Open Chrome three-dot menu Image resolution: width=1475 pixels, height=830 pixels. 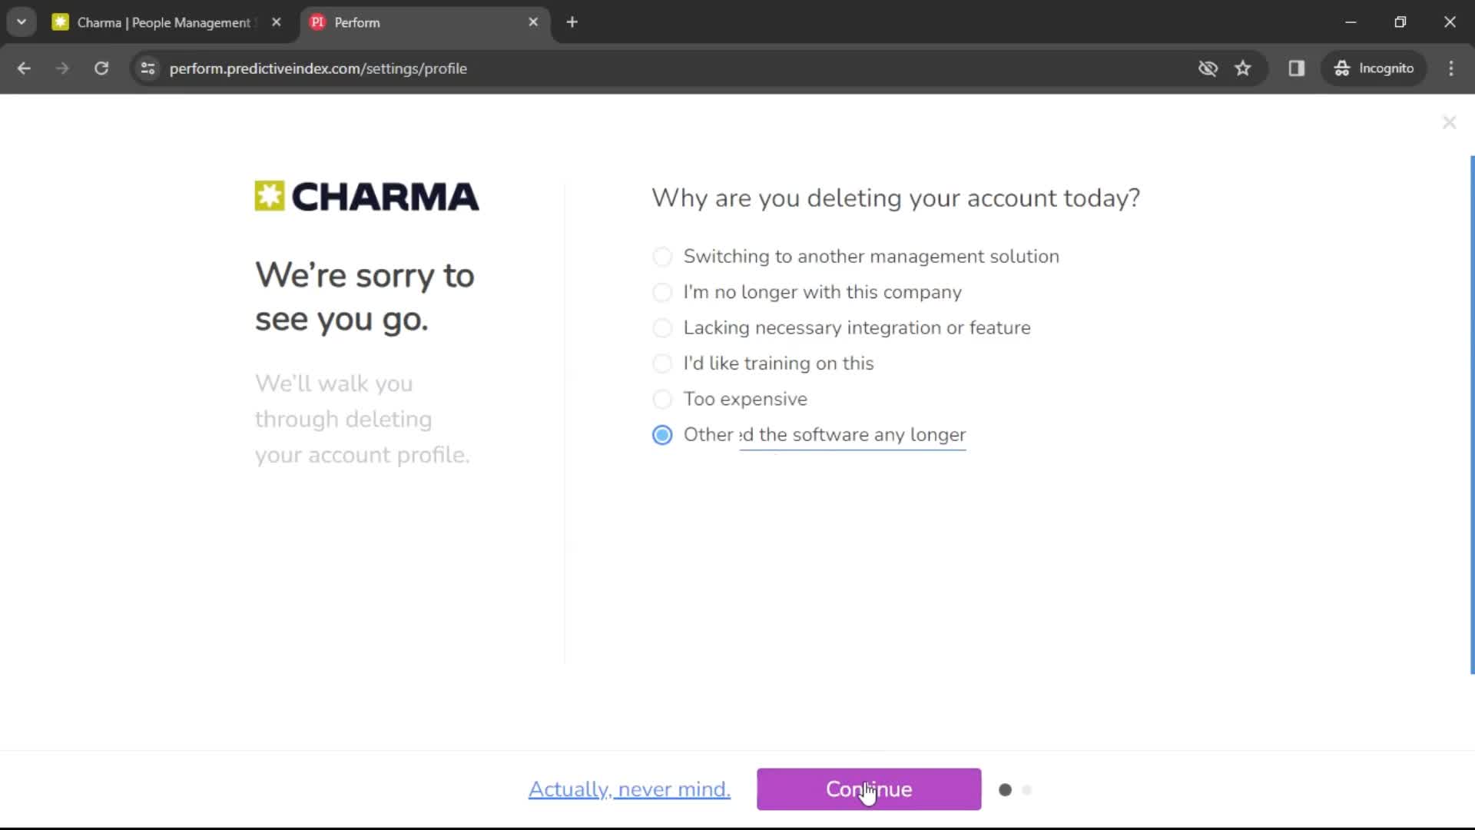[x=1451, y=68]
